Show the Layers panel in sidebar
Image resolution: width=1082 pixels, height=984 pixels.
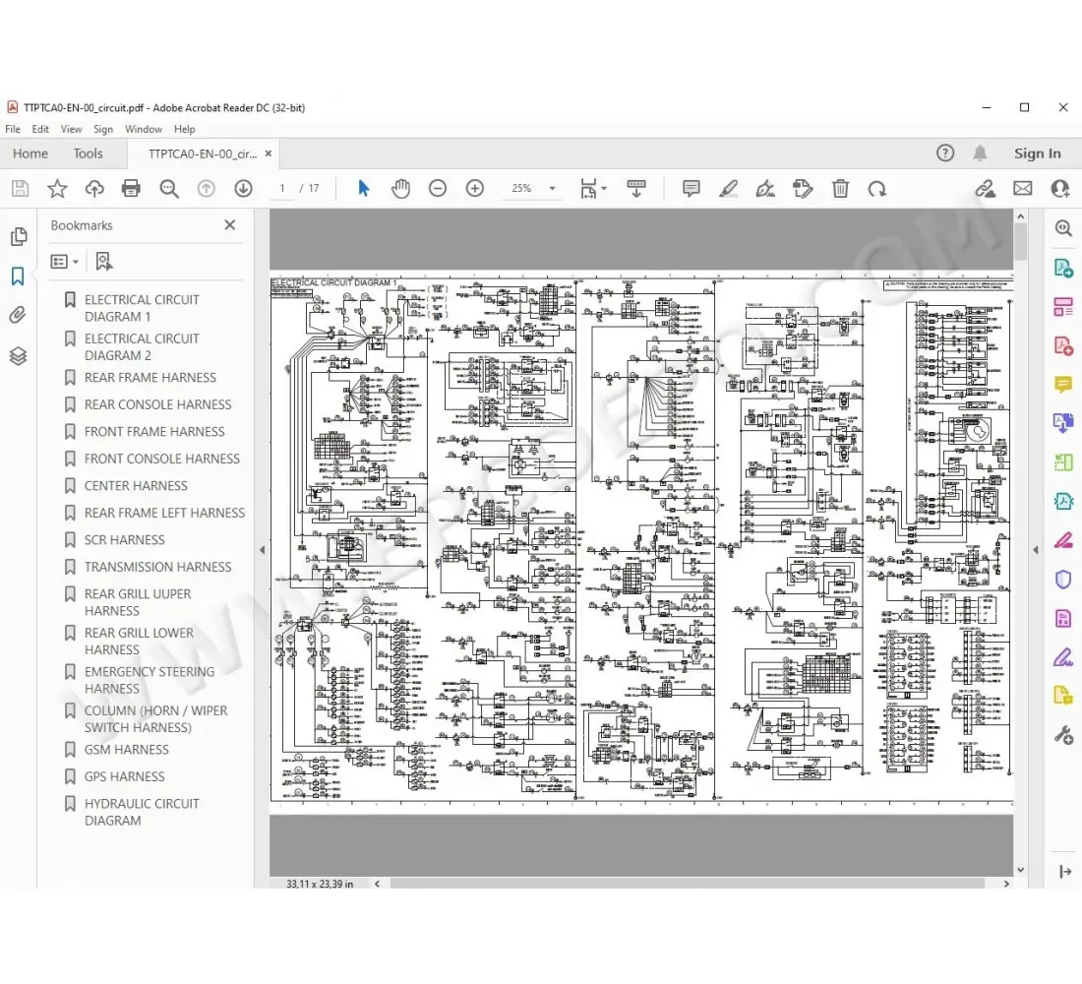(x=18, y=356)
